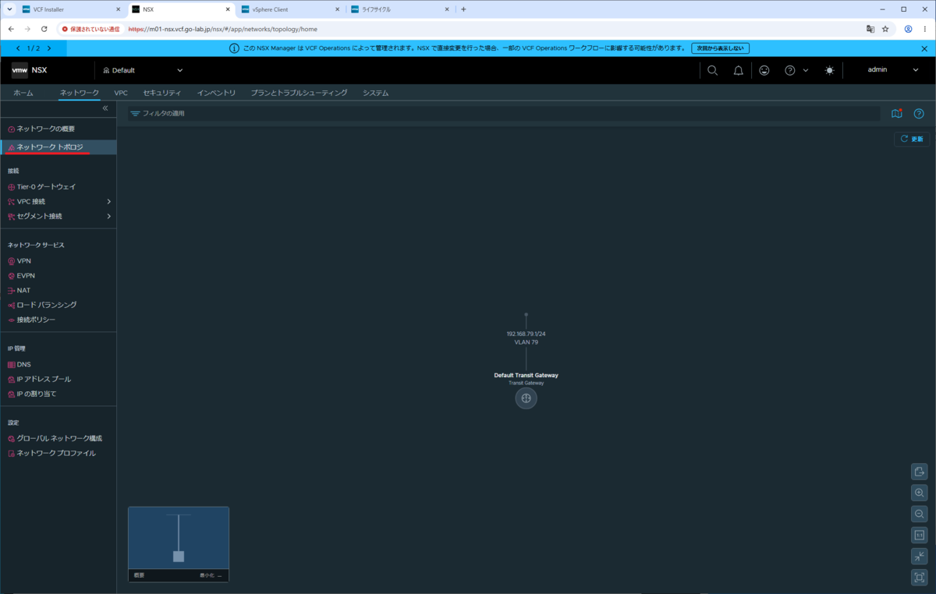Click the 192.168.79.1/24 address label
The width and height of the screenshot is (936, 594).
pos(526,334)
